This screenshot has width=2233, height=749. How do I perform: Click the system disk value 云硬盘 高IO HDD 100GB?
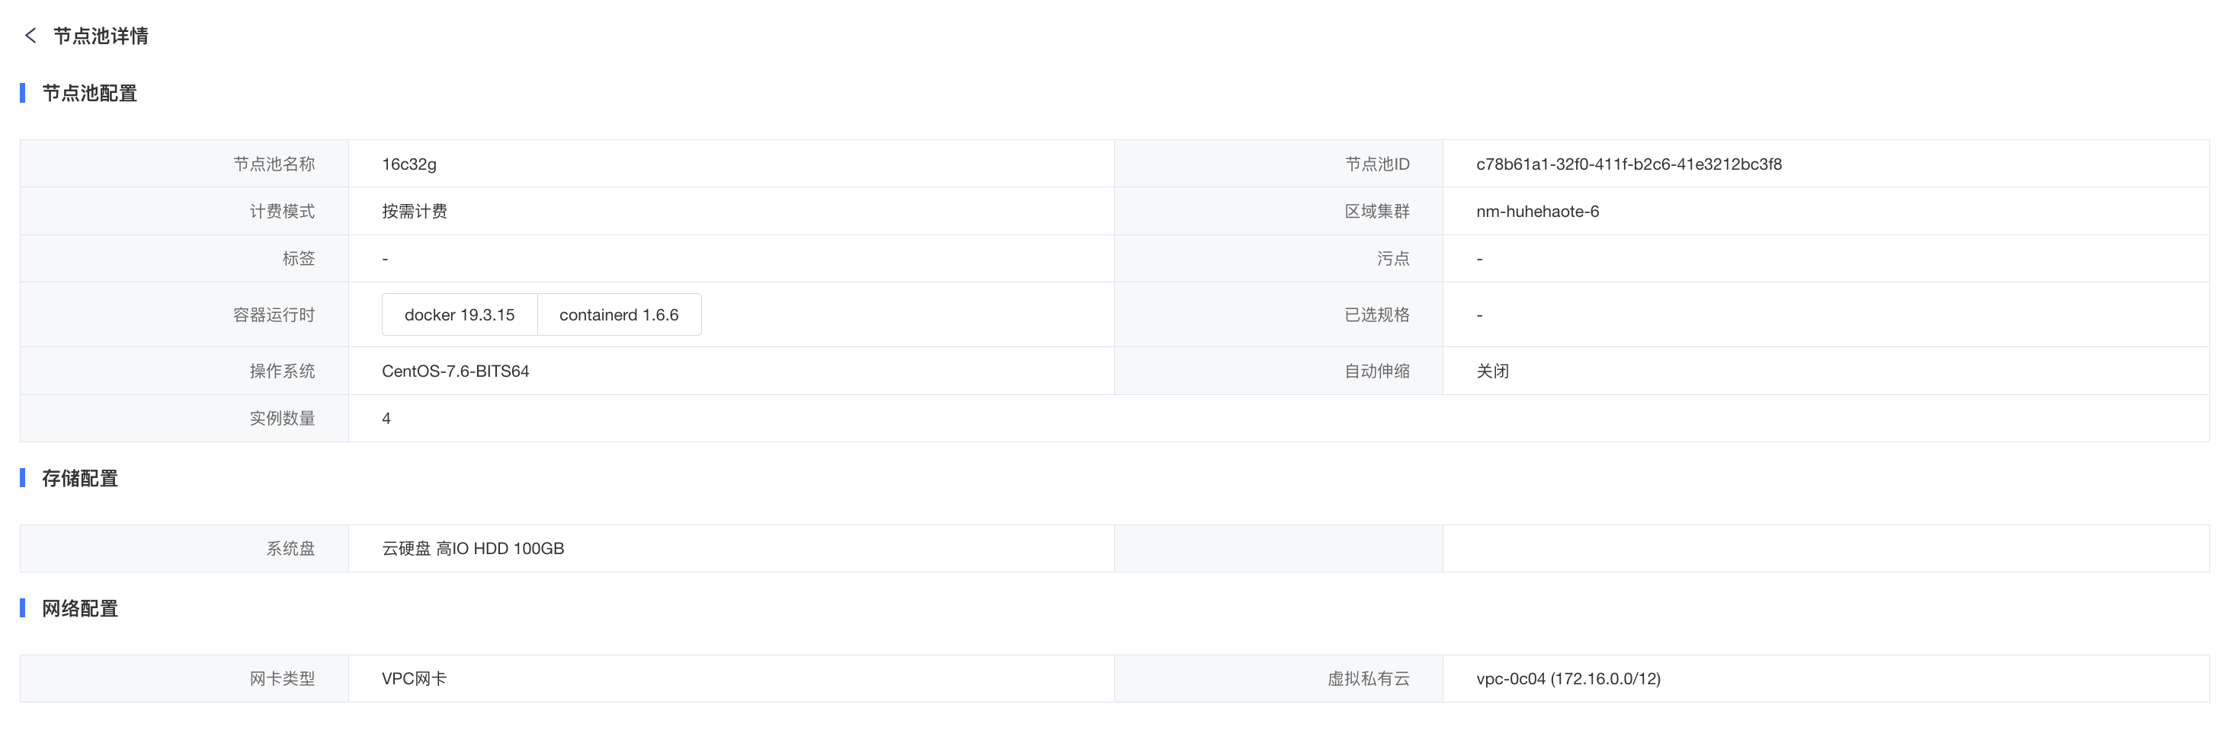tap(473, 548)
